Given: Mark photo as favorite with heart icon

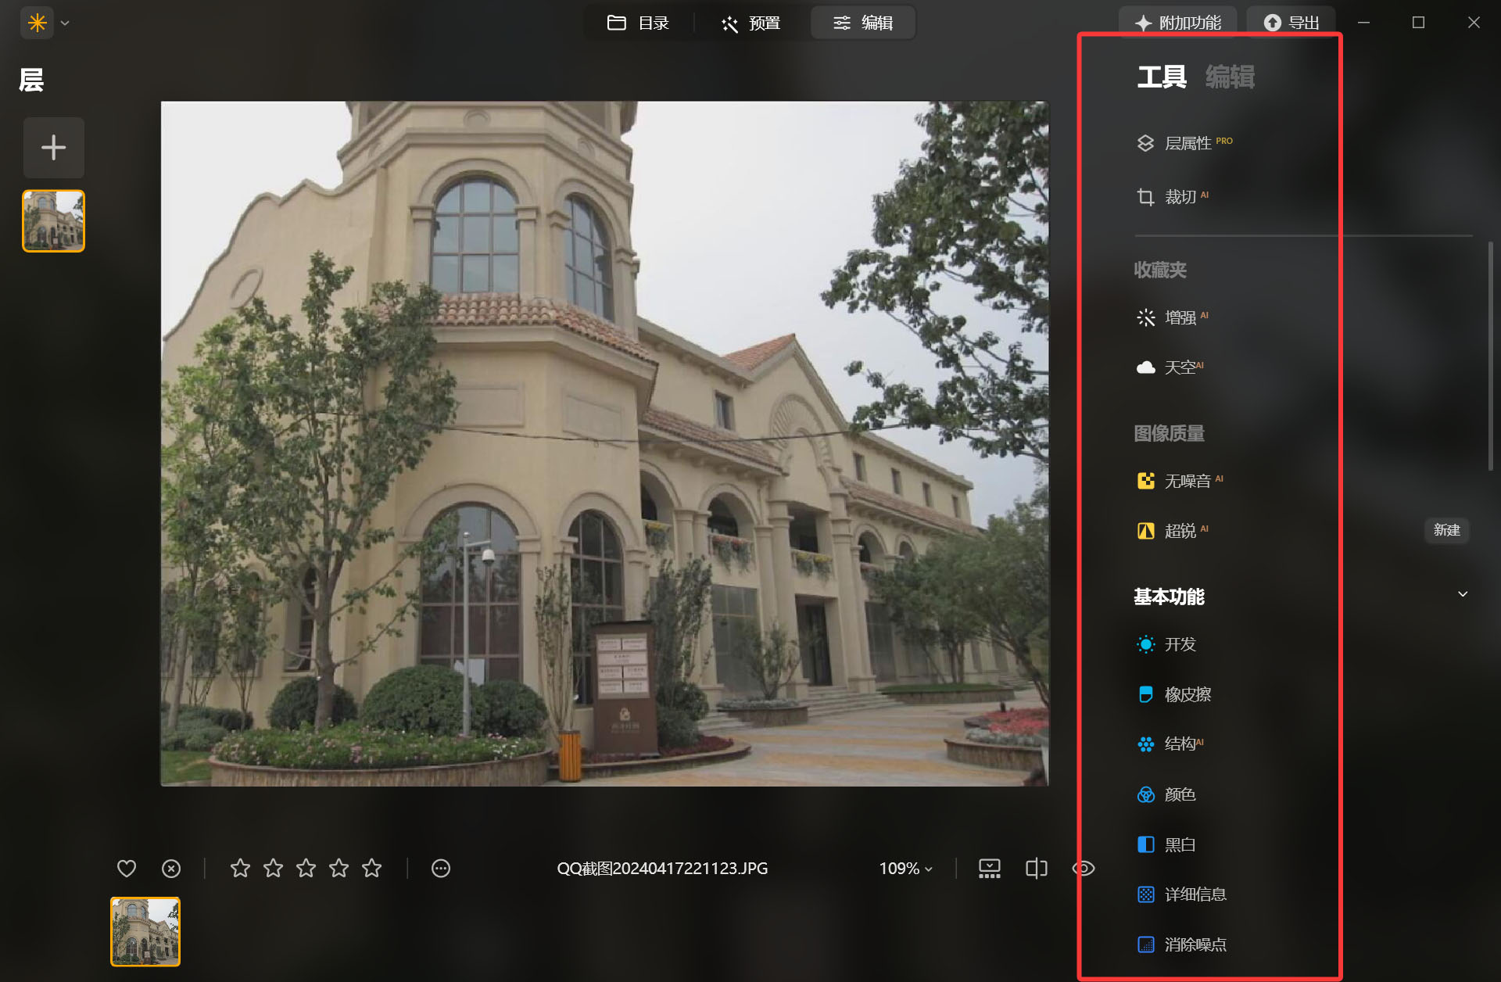Looking at the screenshot, I should [127, 868].
